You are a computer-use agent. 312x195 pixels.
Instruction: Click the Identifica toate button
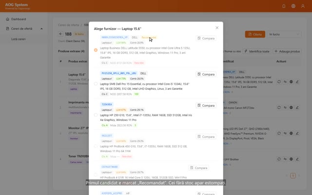pos(257,51)
